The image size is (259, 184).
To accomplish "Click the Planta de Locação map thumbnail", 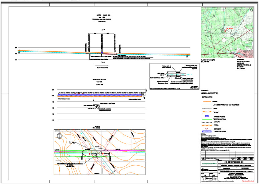I will [227, 32].
